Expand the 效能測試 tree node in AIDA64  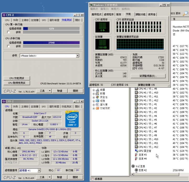click(x=94, y=108)
